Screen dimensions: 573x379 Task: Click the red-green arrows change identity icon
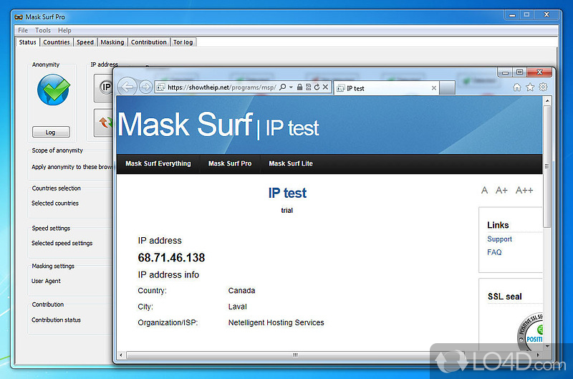point(103,123)
